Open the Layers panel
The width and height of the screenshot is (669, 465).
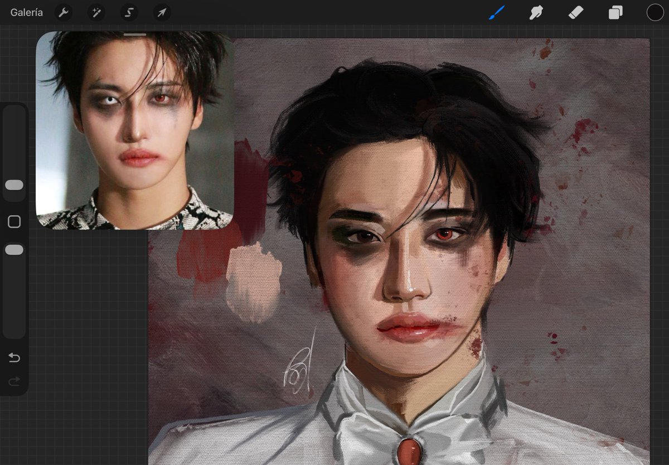[x=615, y=12]
